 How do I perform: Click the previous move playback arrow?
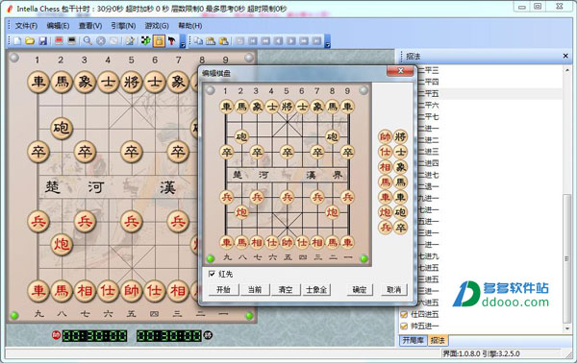tap(278, 40)
